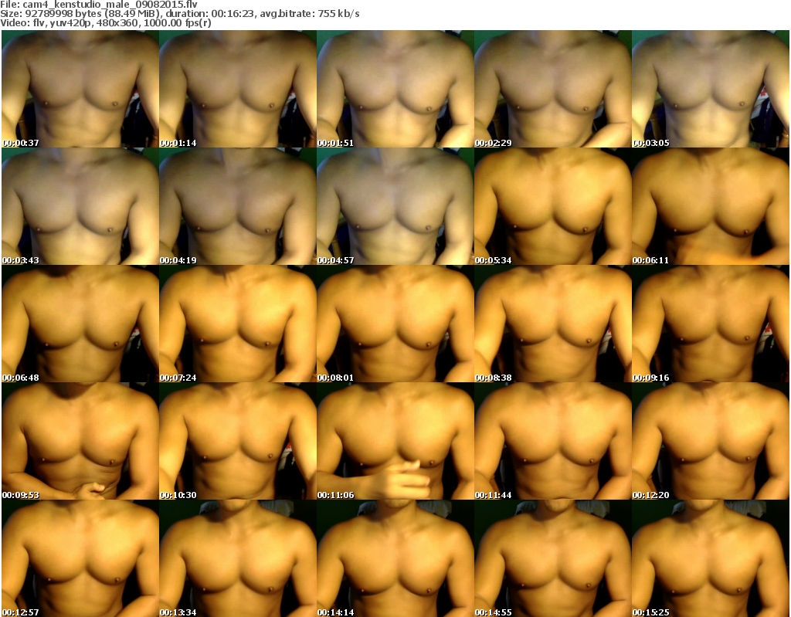Select the thumbnail stamped 00:02:29
Screen dimensions: 791x617
pos(552,89)
